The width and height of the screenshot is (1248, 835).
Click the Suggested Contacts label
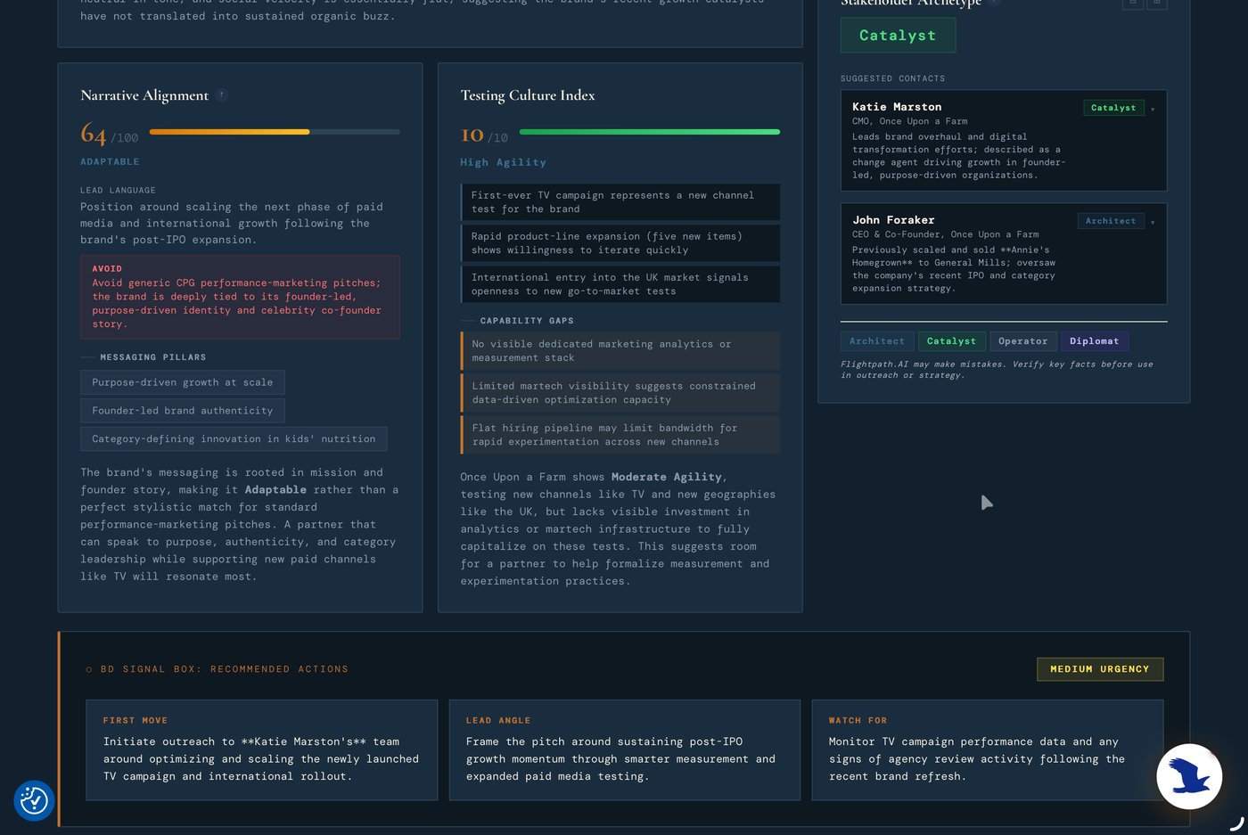892,78
